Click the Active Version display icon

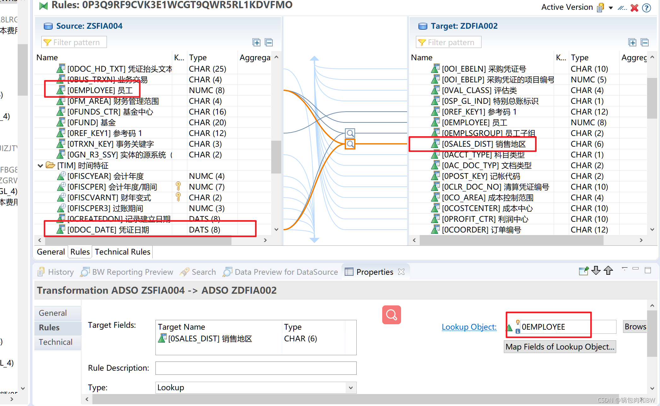point(600,8)
